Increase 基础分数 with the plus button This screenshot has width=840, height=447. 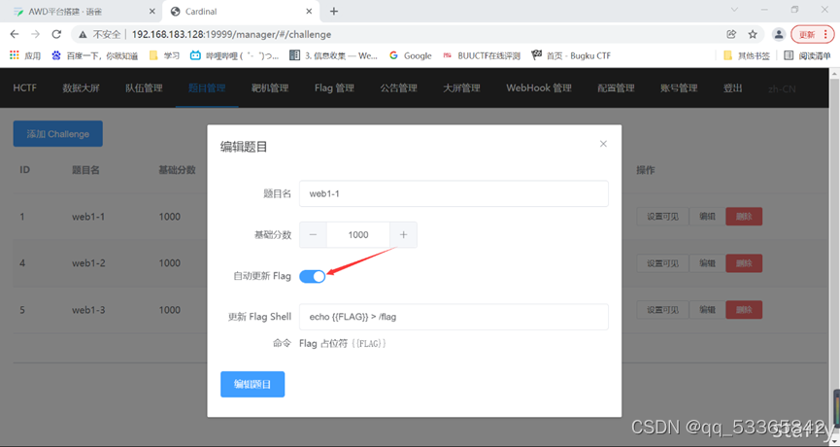[x=403, y=235]
